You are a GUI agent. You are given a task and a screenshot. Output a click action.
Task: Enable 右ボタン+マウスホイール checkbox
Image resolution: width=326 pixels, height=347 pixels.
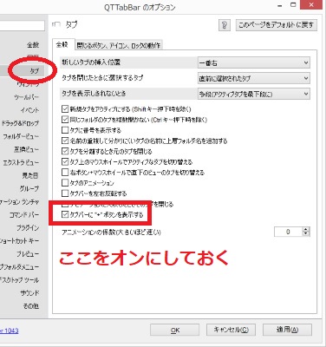(65, 173)
